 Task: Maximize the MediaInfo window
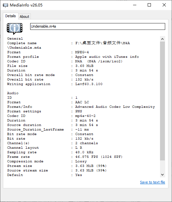(149, 5)
